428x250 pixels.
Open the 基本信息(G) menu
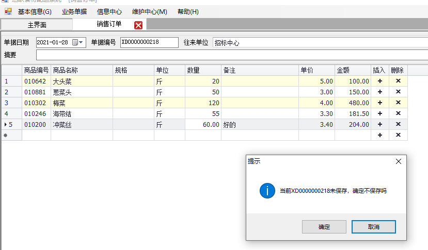tap(35, 12)
